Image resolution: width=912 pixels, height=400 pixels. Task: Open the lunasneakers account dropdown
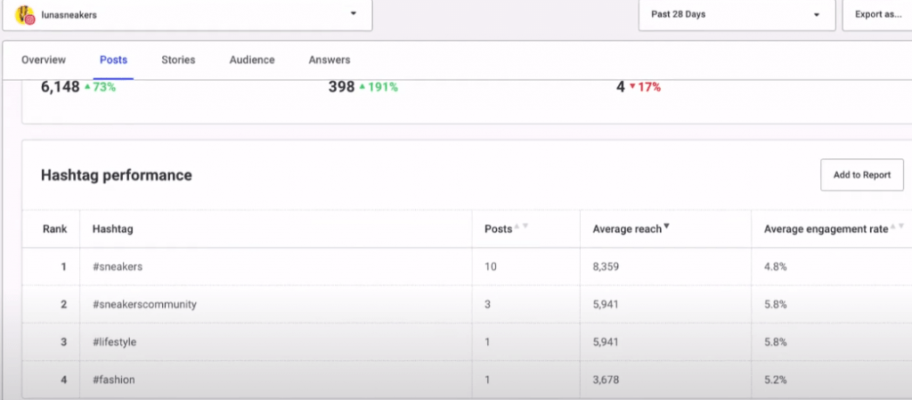pos(187,14)
